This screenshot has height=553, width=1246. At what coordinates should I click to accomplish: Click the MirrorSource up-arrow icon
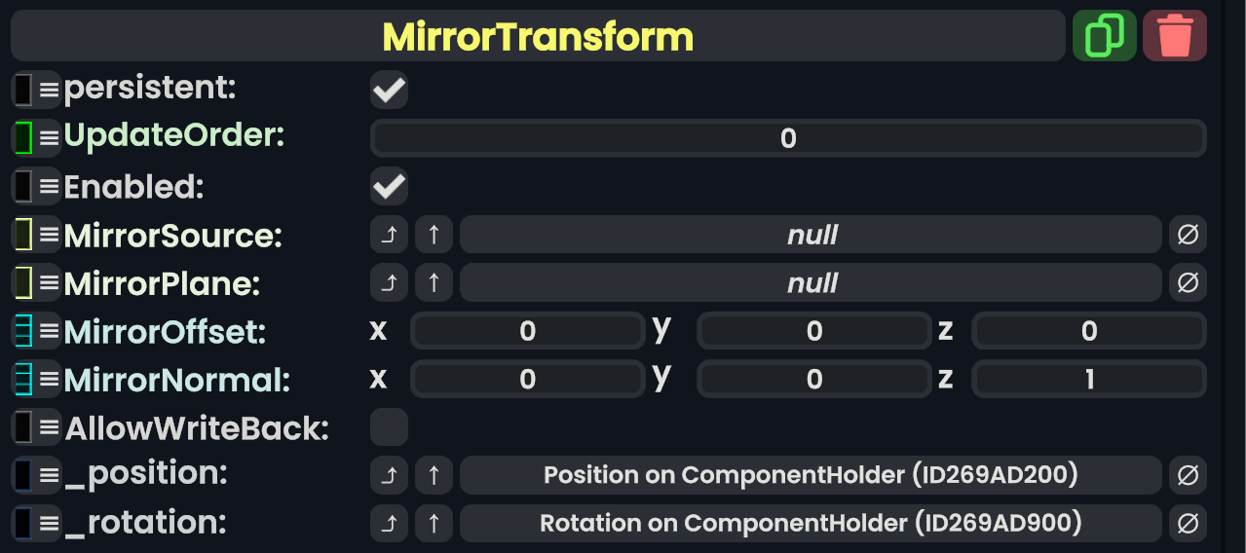pyautogui.click(x=434, y=235)
